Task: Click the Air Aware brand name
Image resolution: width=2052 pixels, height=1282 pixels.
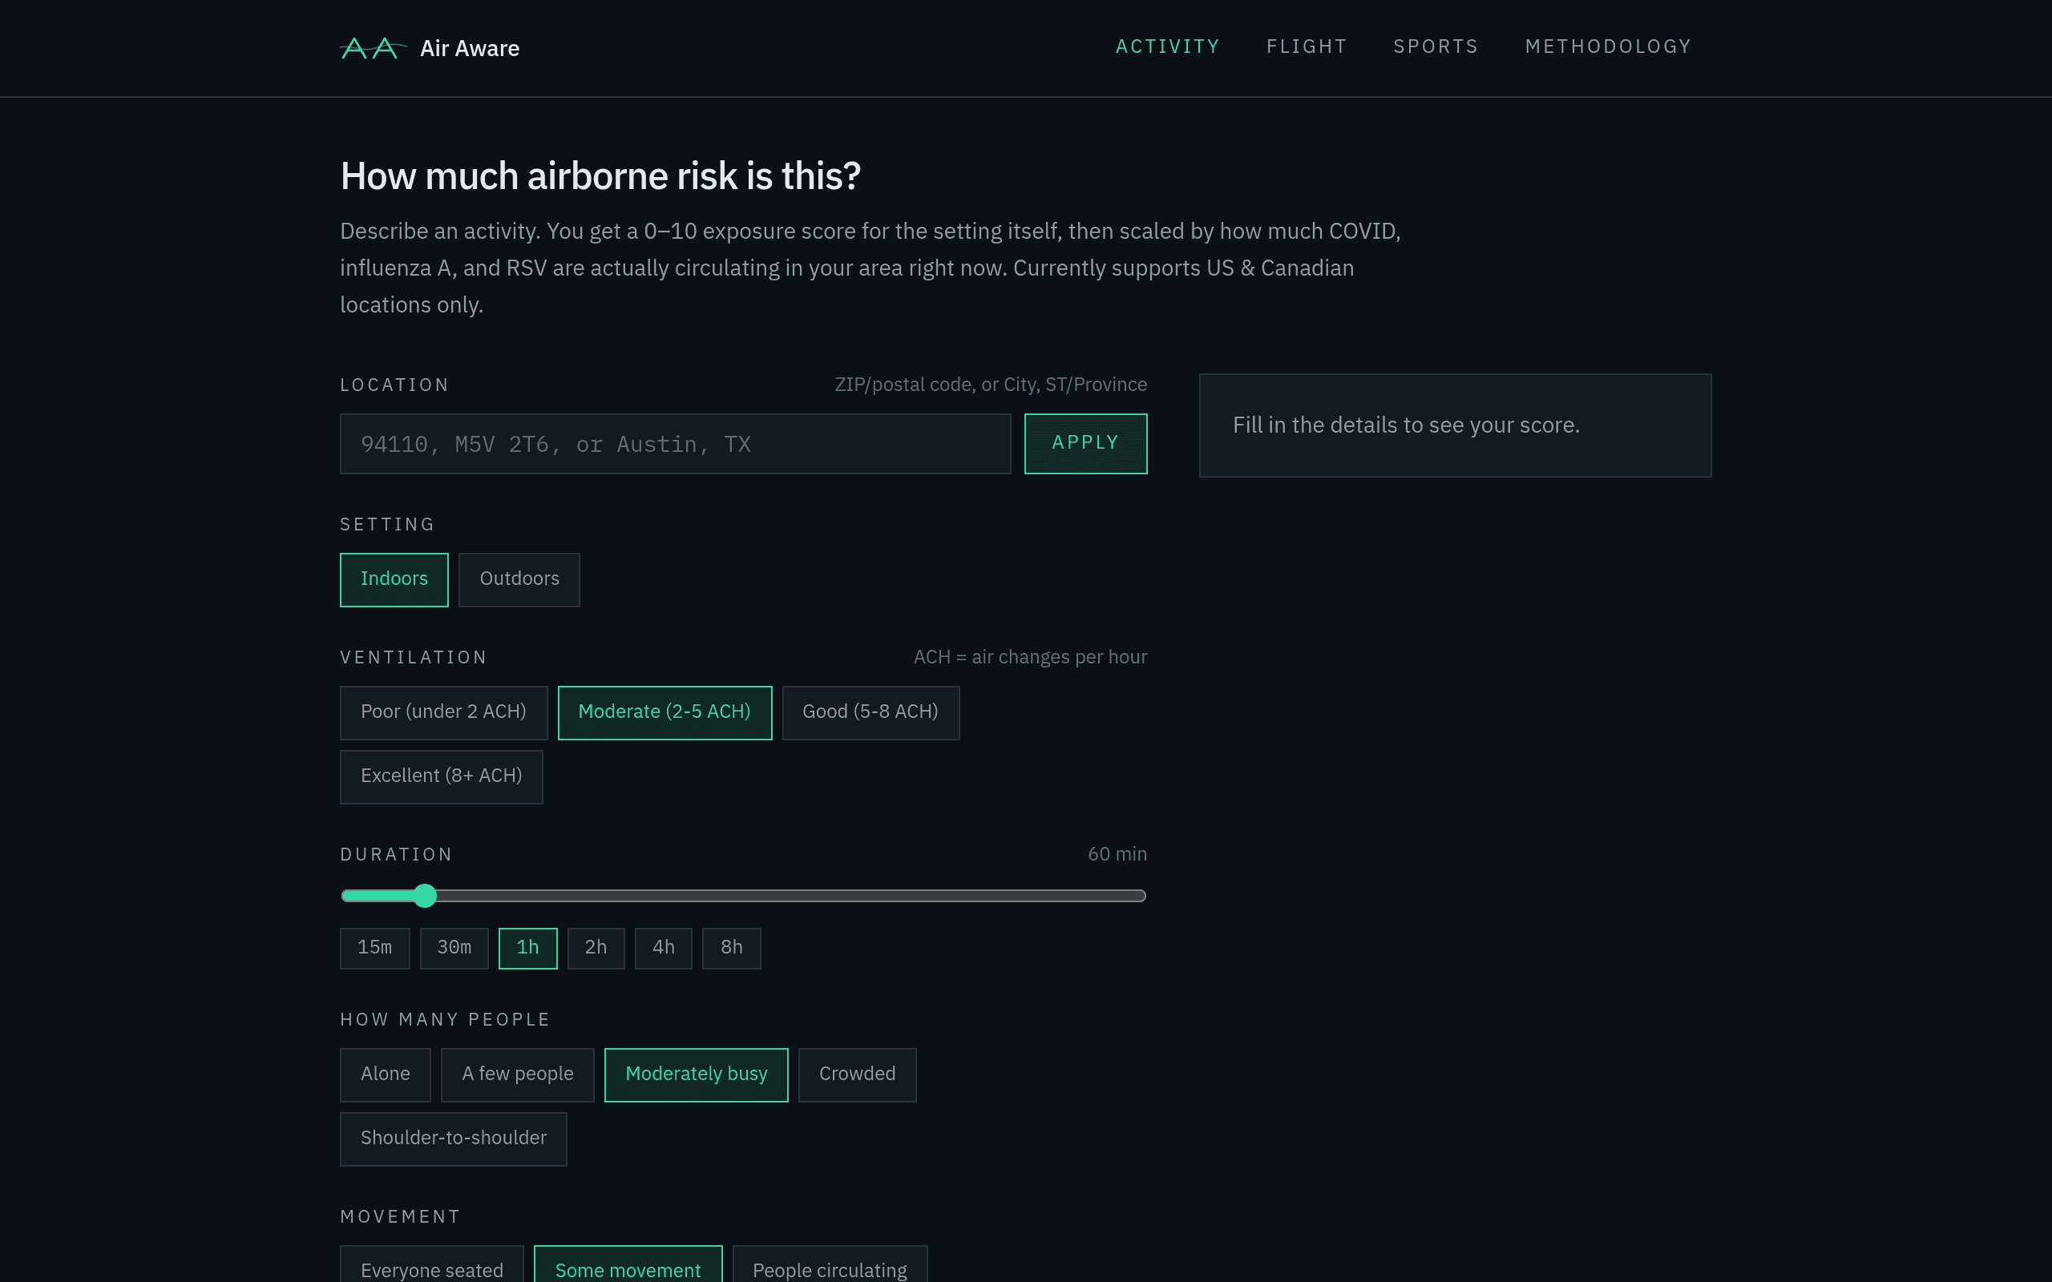Action: click(470, 48)
